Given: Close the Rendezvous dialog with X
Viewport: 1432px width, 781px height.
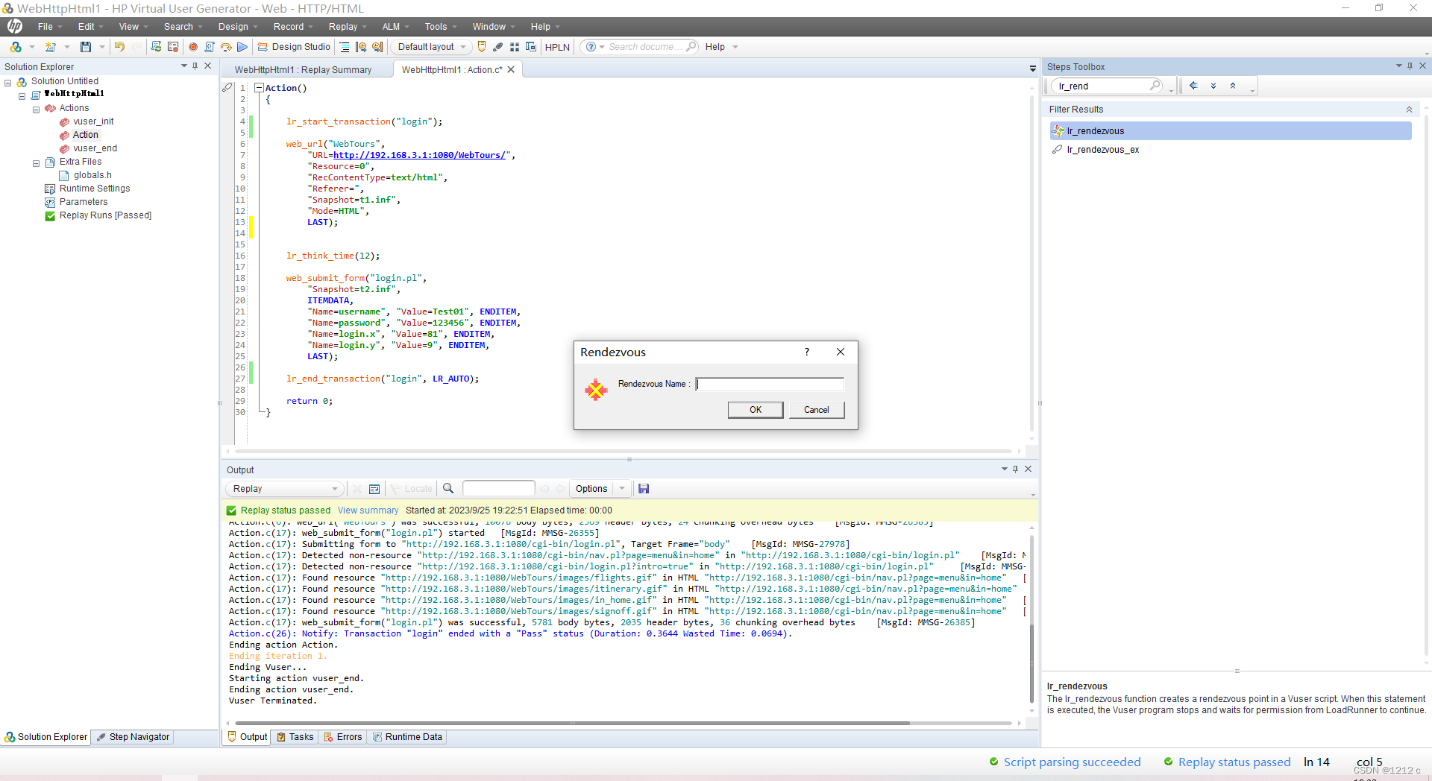Looking at the screenshot, I should [841, 352].
